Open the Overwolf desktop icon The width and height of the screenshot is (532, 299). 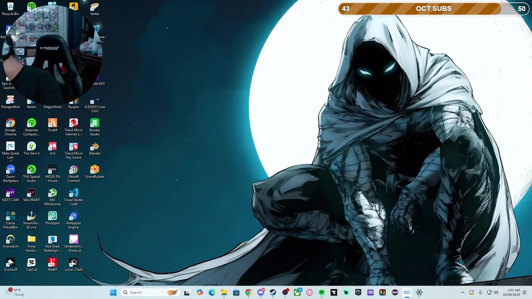pos(10,265)
